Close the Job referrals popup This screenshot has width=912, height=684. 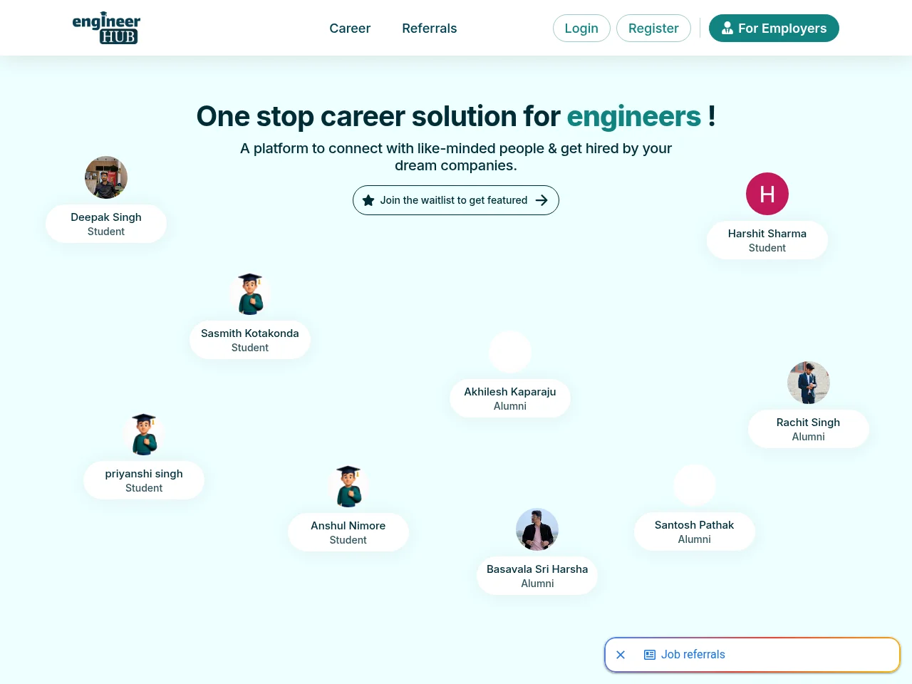pos(621,655)
